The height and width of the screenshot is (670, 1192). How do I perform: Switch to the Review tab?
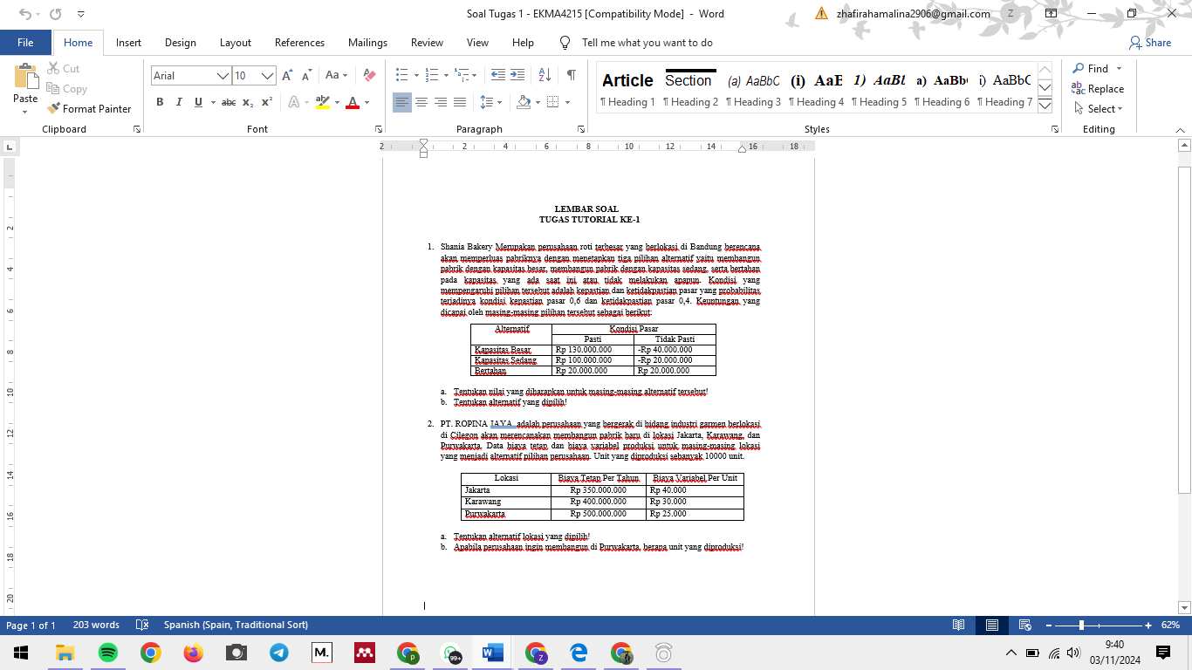tap(427, 43)
